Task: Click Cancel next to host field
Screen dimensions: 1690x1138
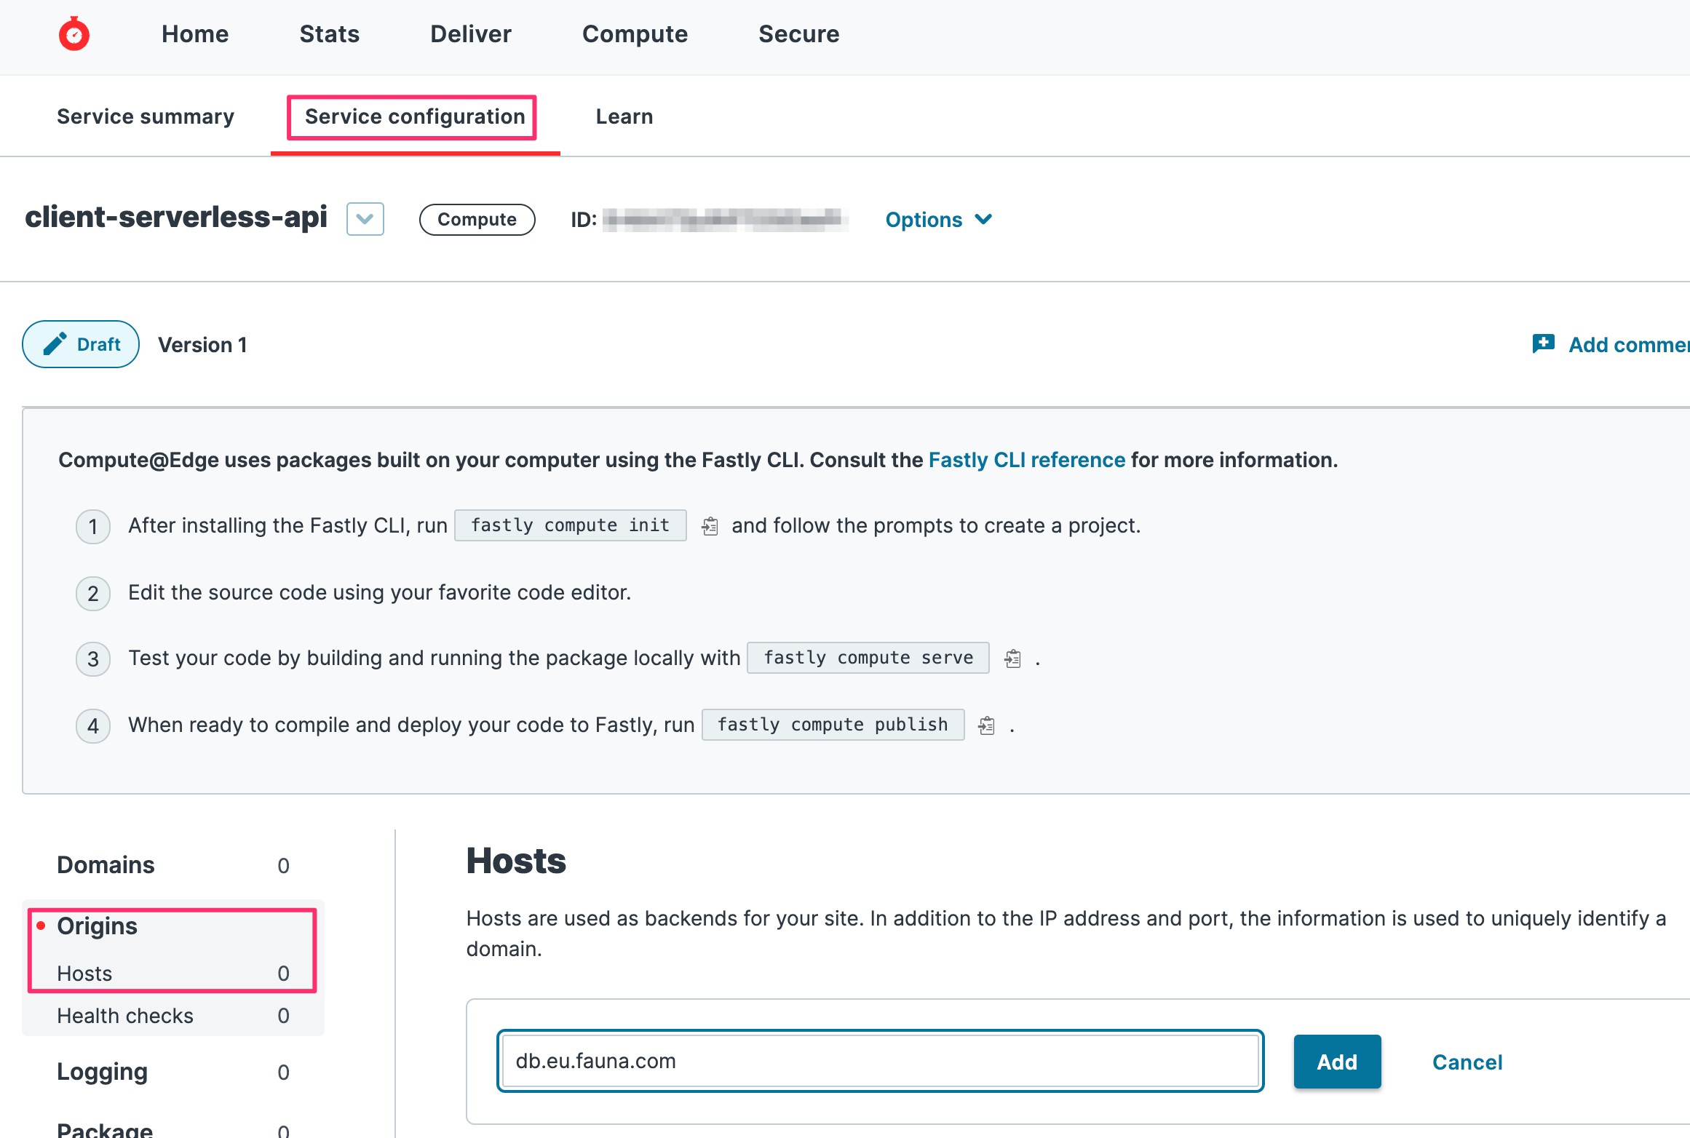Action: click(1467, 1062)
